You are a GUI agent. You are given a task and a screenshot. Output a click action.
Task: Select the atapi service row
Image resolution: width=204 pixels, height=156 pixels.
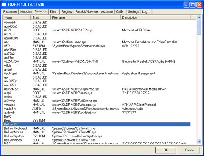click(97, 93)
